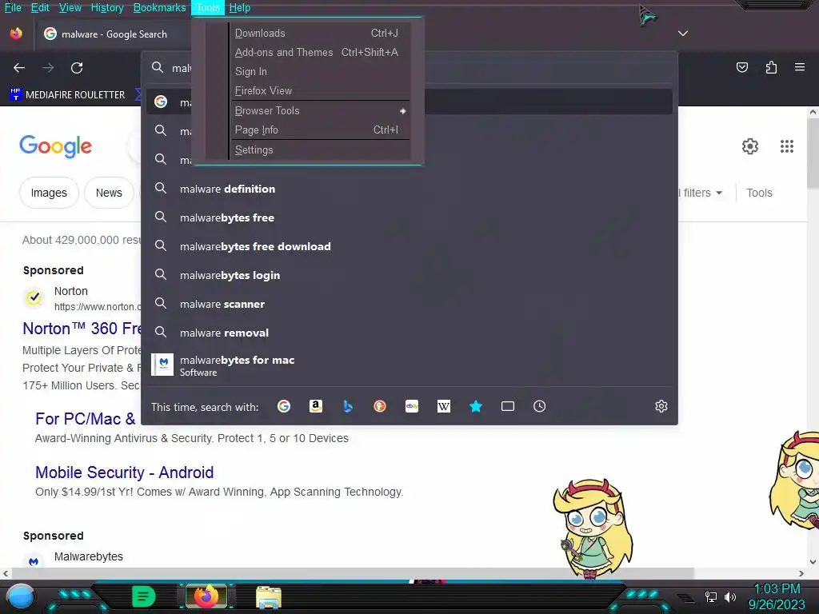Save the page to Pocket
The height and width of the screenshot is (614, 819).
coord(742,67)
